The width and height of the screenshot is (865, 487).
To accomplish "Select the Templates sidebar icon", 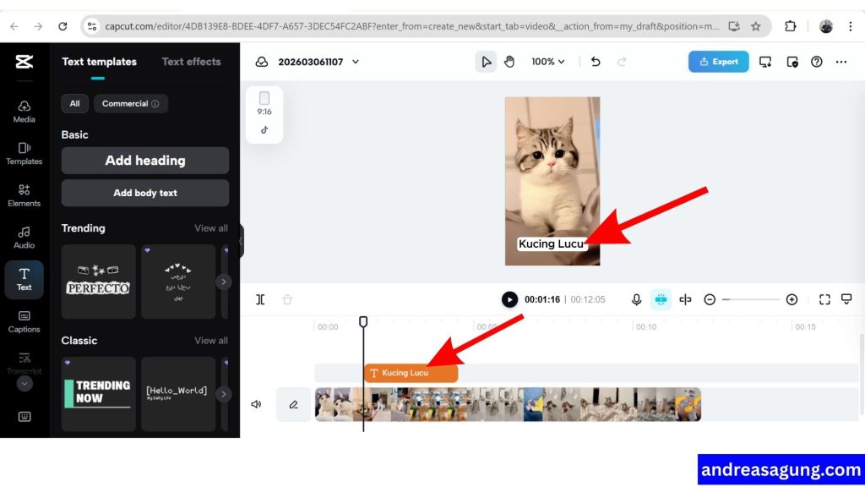I will pyautogui.click(x=24, y=155).
